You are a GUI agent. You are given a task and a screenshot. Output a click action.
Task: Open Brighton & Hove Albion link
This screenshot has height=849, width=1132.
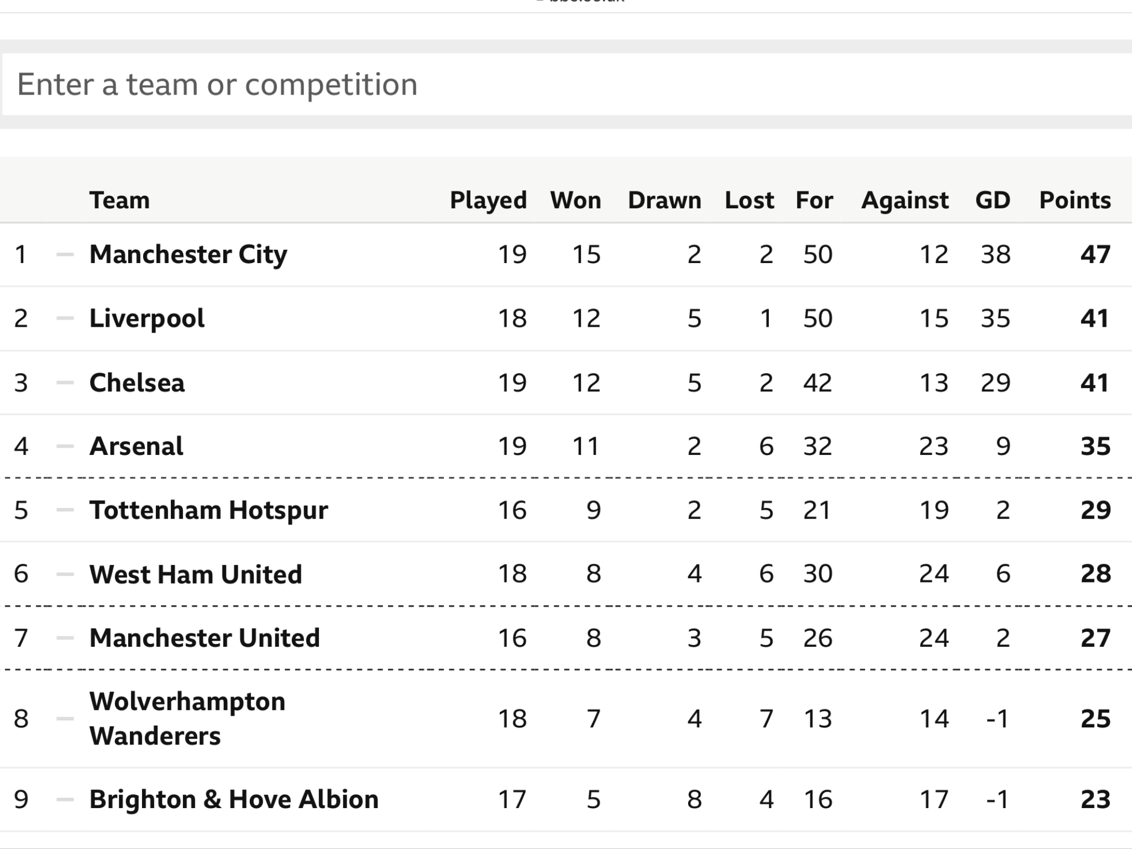tap(234, 799)
